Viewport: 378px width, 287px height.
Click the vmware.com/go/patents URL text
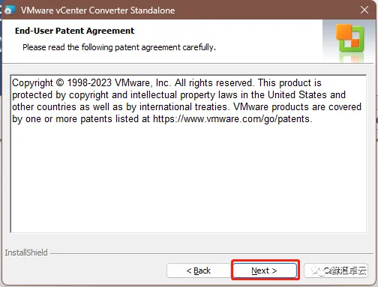tap(232, 119)
